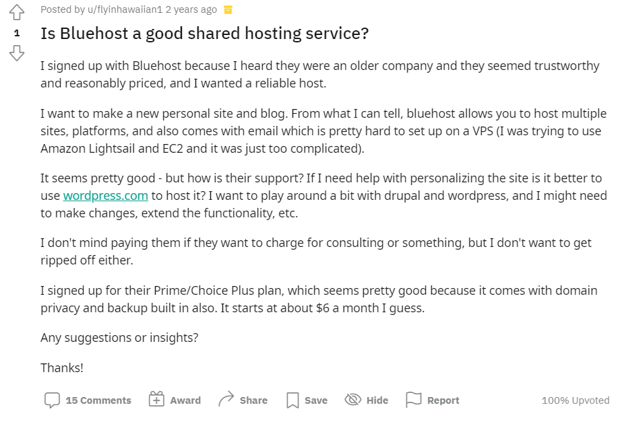622x426 pixels.
Task: Click the speech bubble comments icon
Action: (x=52, y=400)
